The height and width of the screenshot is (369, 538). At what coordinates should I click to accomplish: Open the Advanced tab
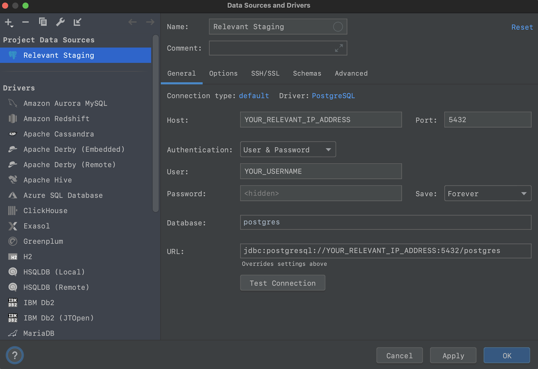[351, 73]
